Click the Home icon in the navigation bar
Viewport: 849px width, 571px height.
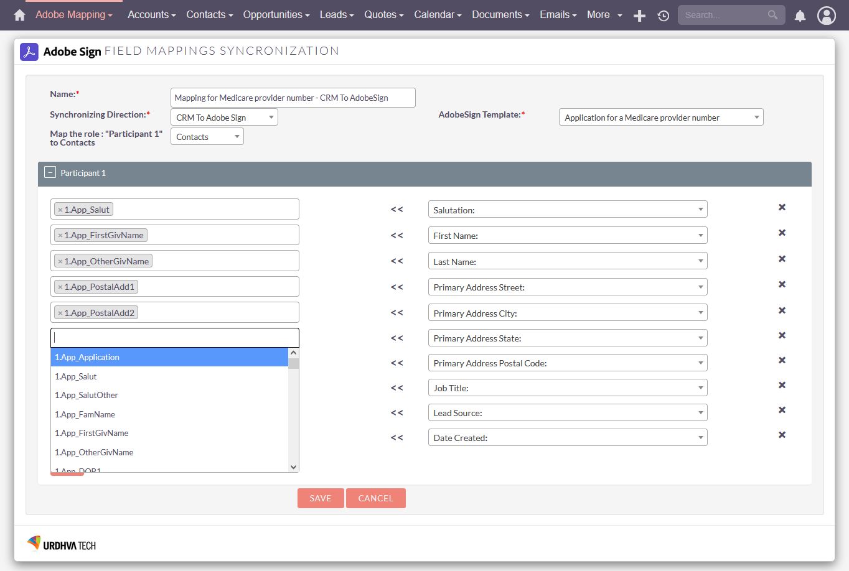pos(19,14)
